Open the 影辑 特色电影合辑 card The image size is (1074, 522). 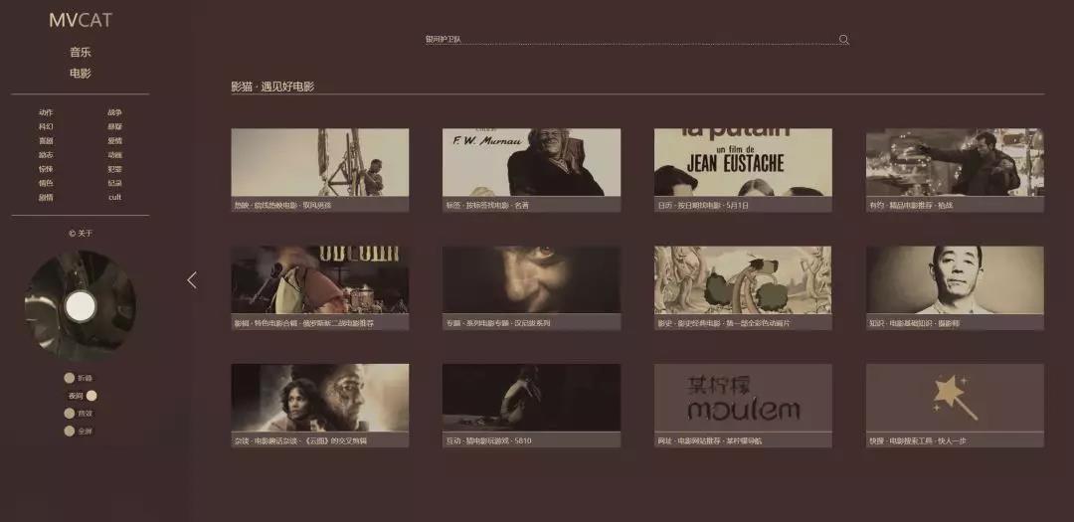pyautogui.click(x=320, y=287)
